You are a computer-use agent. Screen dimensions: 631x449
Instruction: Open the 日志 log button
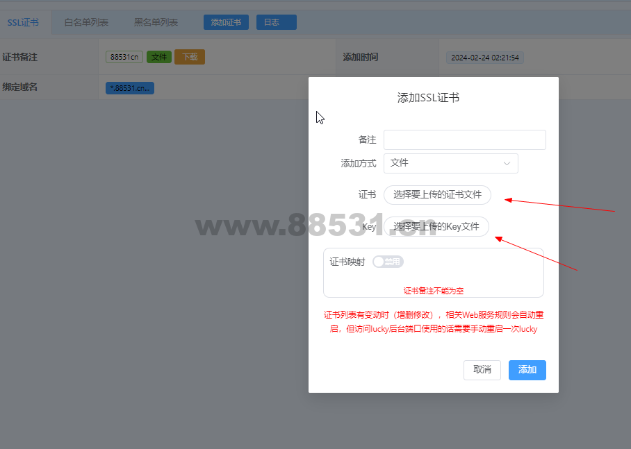click(x=277, y=22)
